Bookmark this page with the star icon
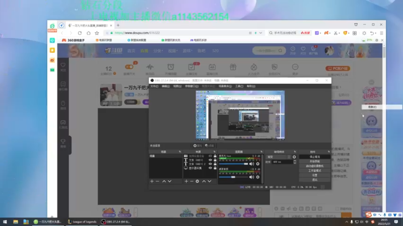 (97, 33)
